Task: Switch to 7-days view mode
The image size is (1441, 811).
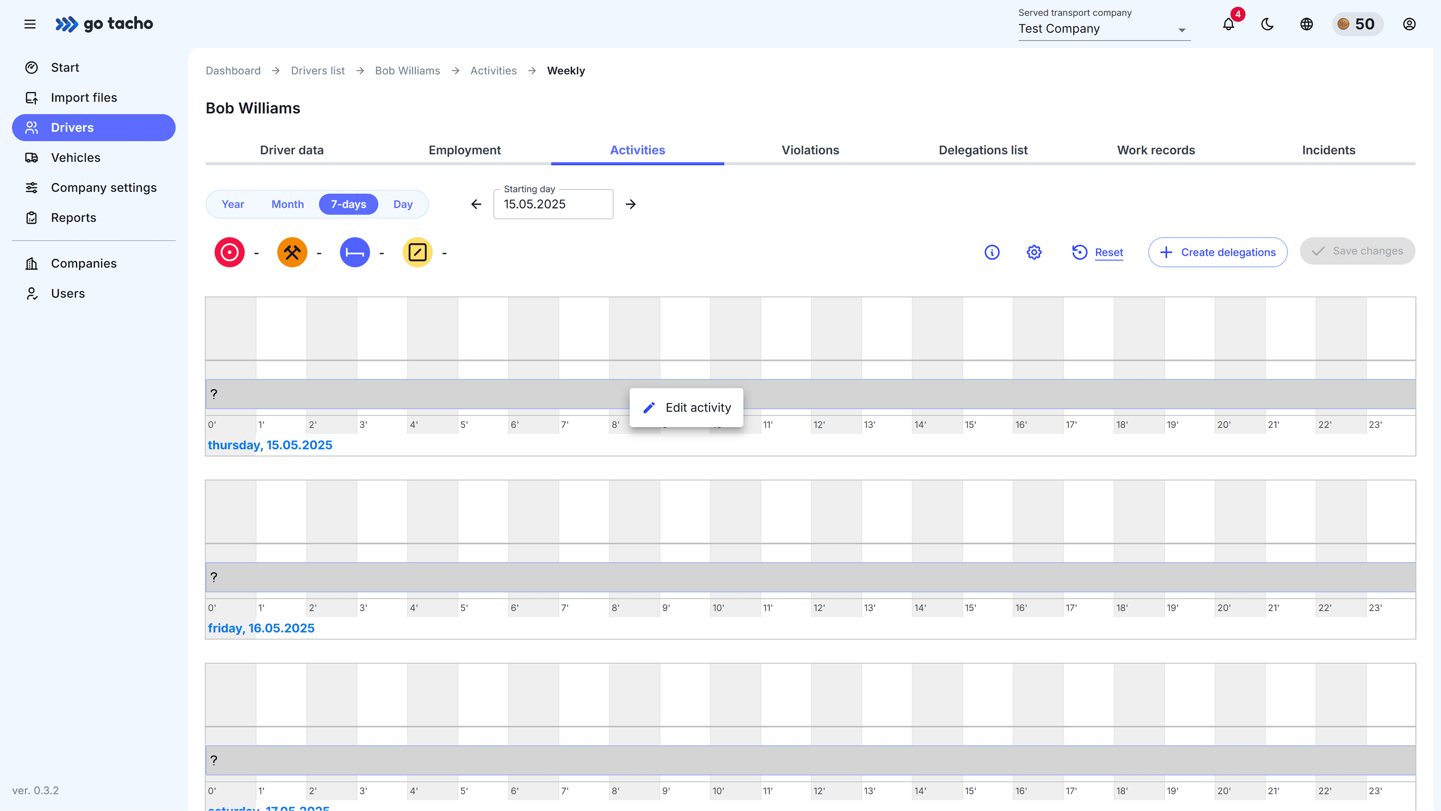Action: point(348,203)
